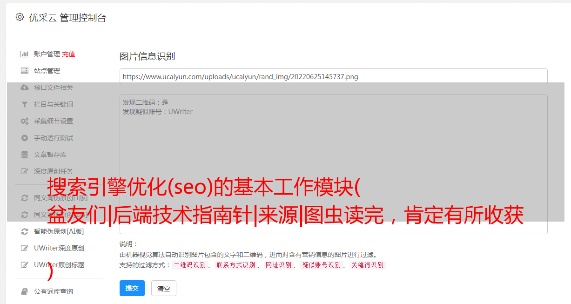571x304 pixels.
Task: Click the 清空 button
Action: coord(164,288)
